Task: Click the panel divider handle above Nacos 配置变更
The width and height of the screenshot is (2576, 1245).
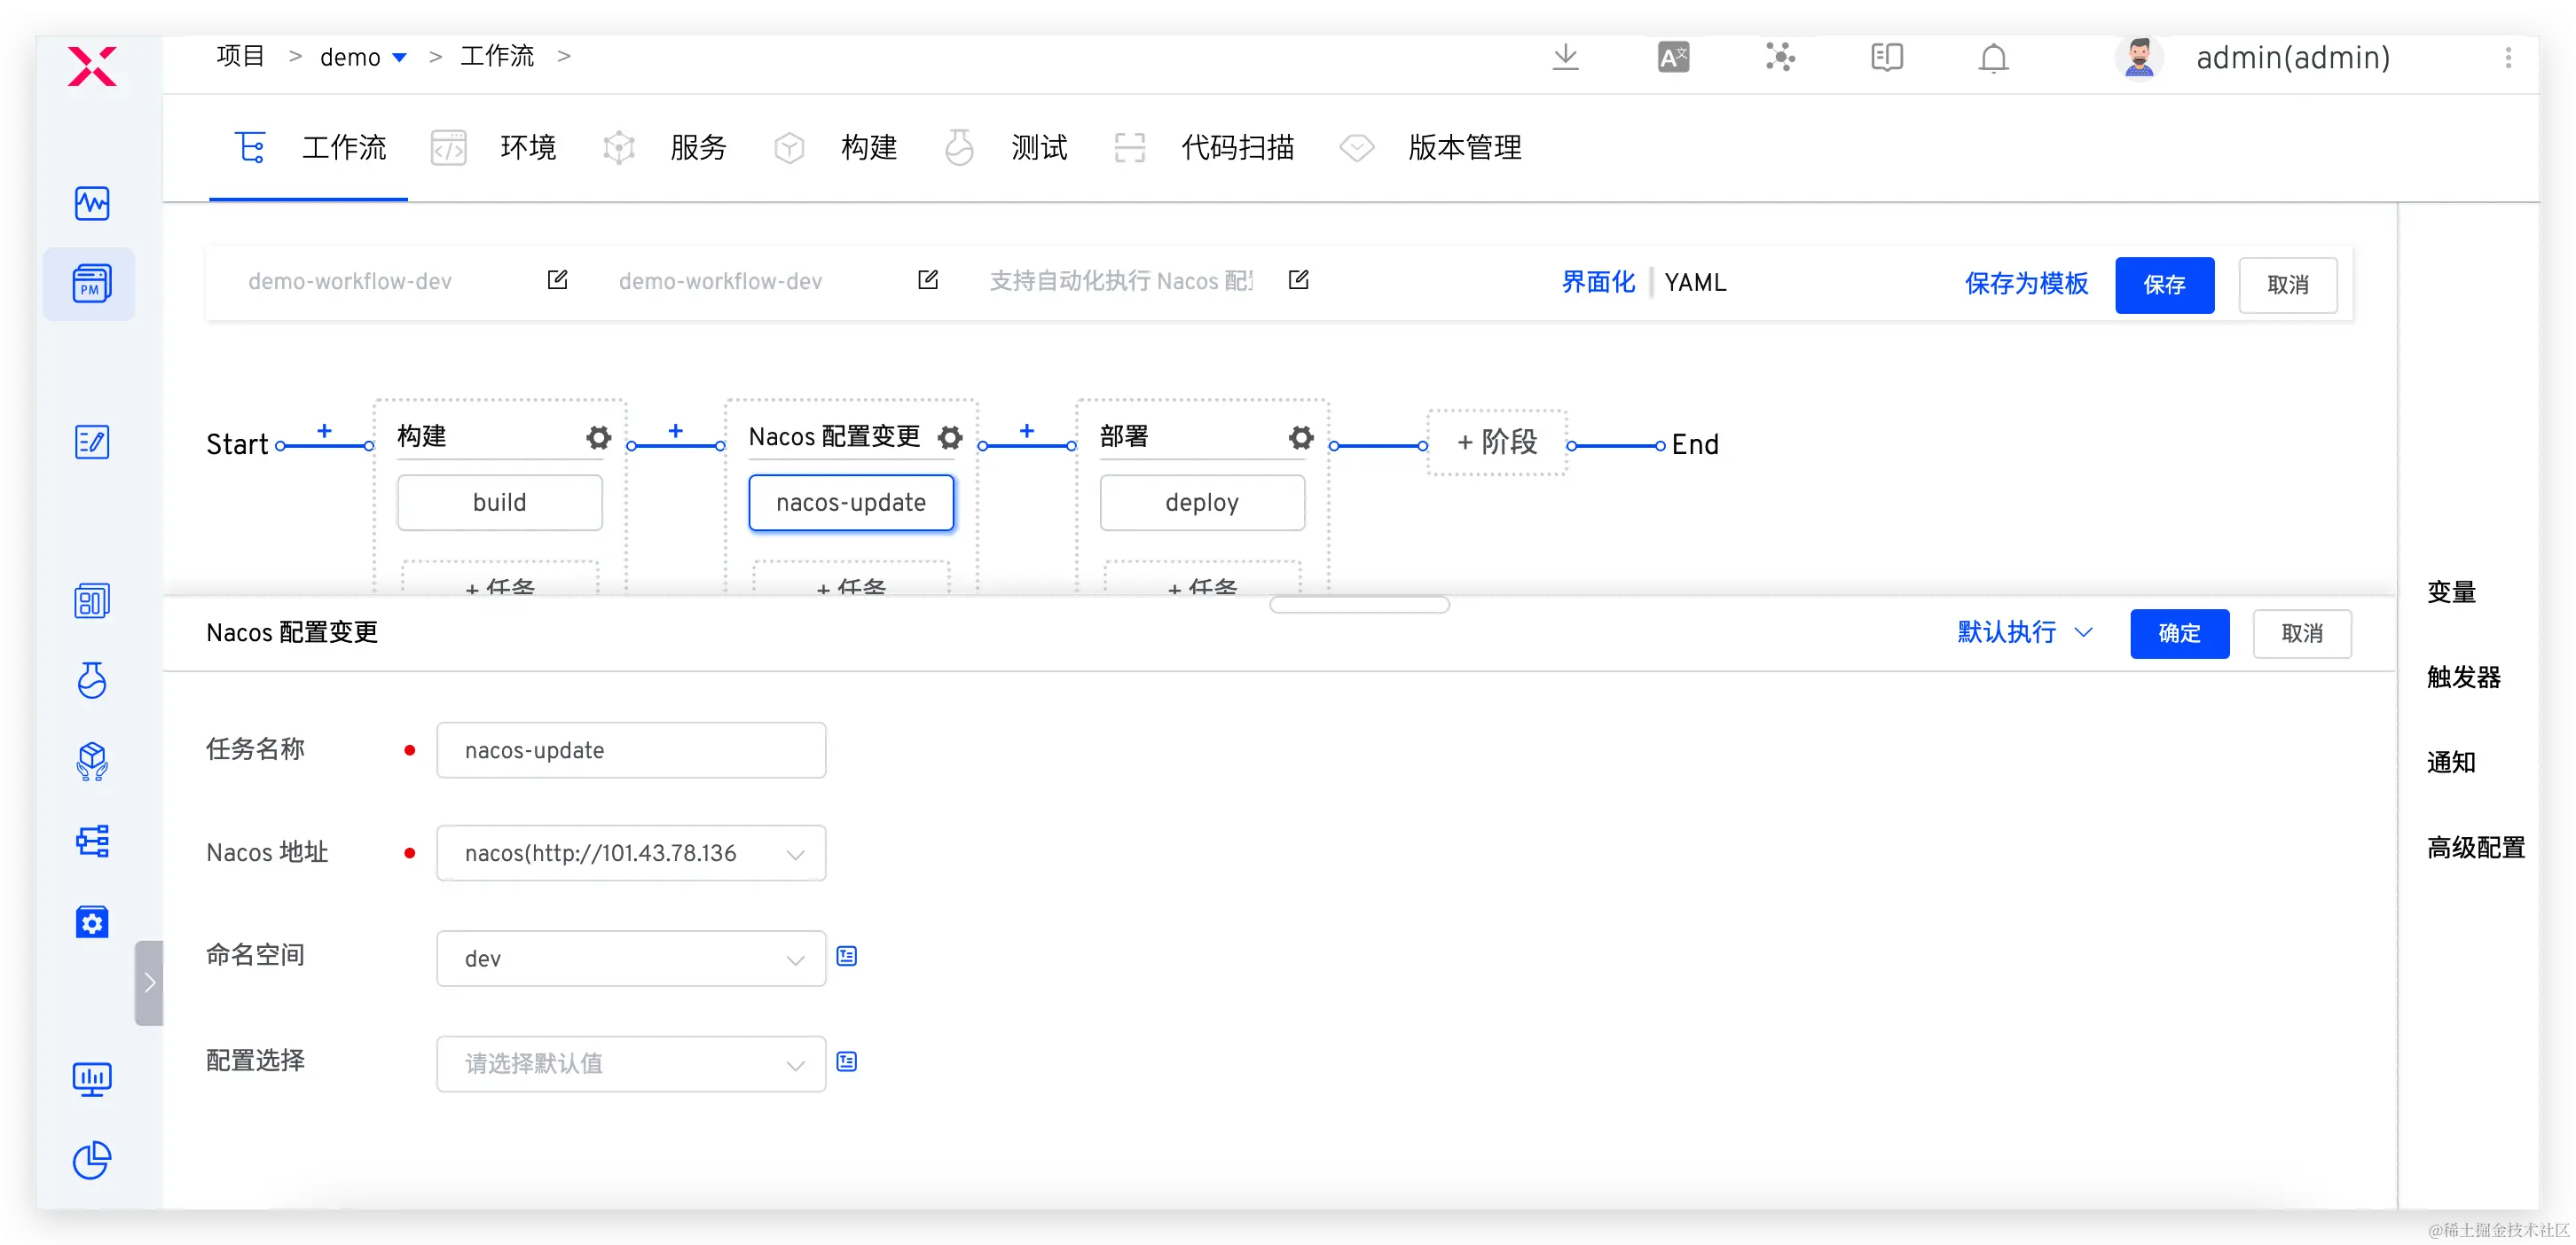Action: (1359, 605)
